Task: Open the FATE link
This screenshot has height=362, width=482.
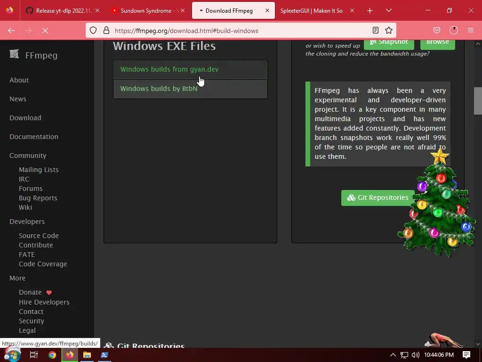Action: pyautogui.click(x=27, y=255)
